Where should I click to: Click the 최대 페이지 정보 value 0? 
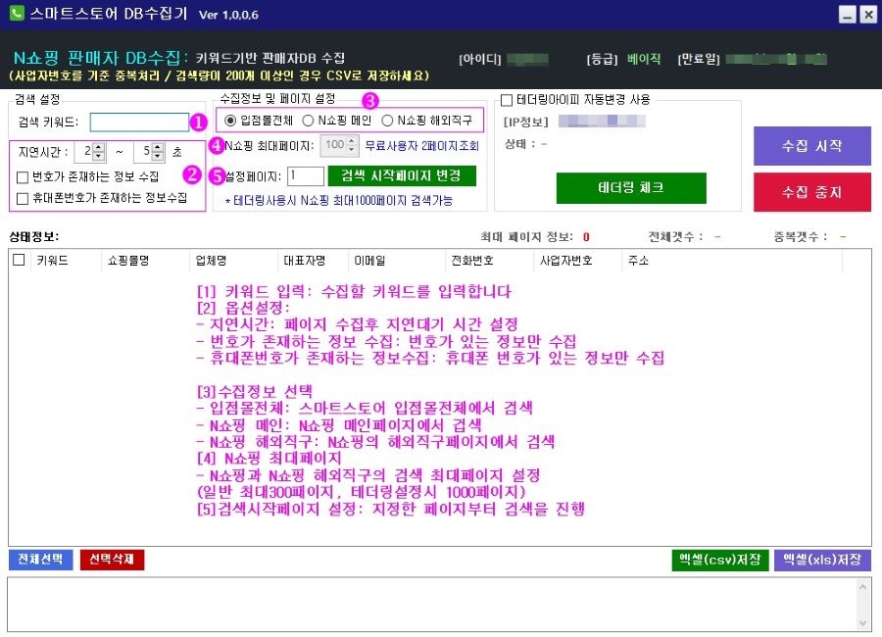[586, 237]
